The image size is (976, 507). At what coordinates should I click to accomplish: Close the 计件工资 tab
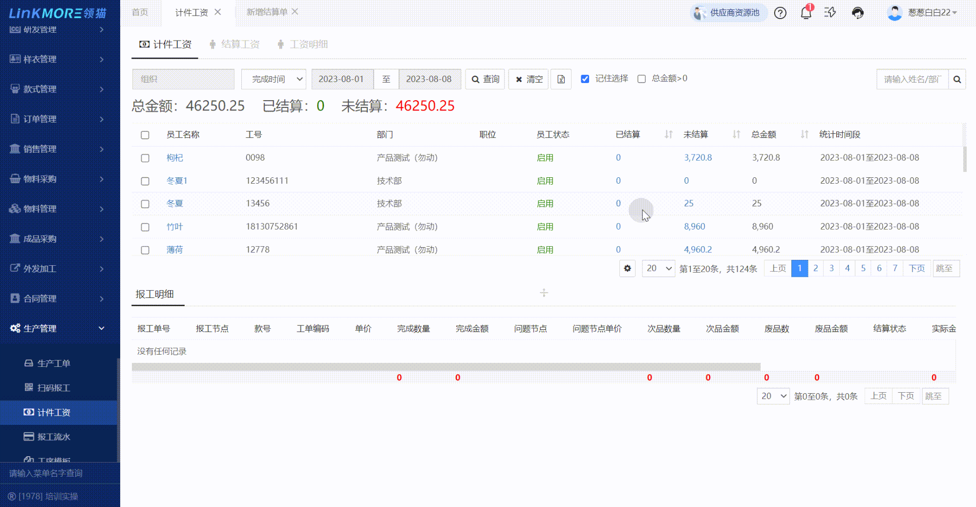(x=218, y=12)
